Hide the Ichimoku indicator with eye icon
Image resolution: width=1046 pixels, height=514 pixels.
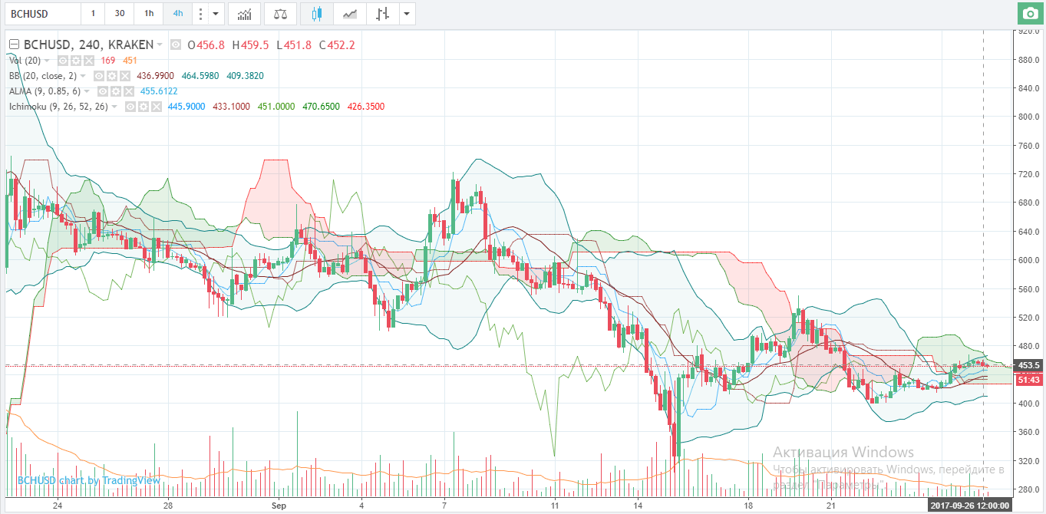[131, 107]
